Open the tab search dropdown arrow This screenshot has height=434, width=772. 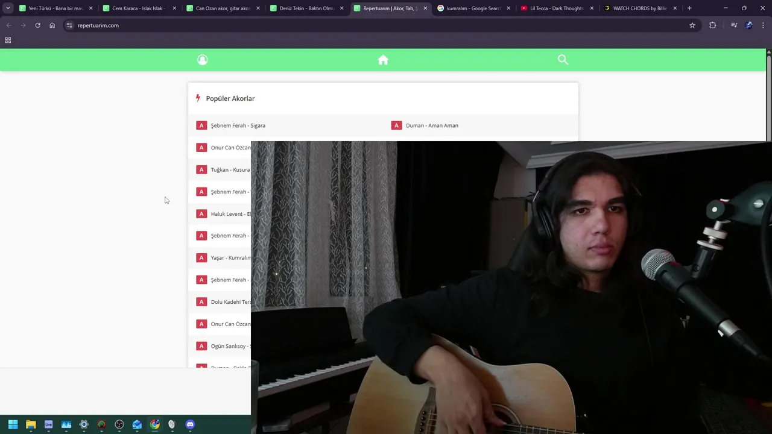(x=8, y=8)
